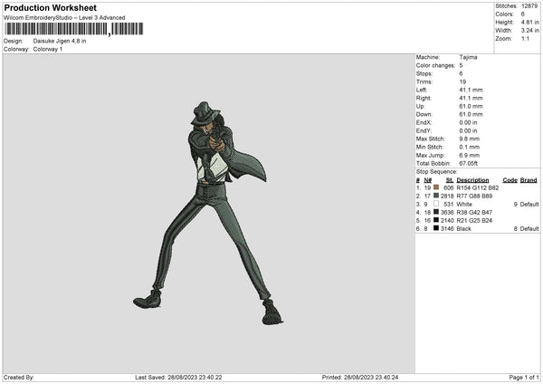Screen dimensions: 543x384
Task: Click the Color changes label
Action: tap(435, 65)
